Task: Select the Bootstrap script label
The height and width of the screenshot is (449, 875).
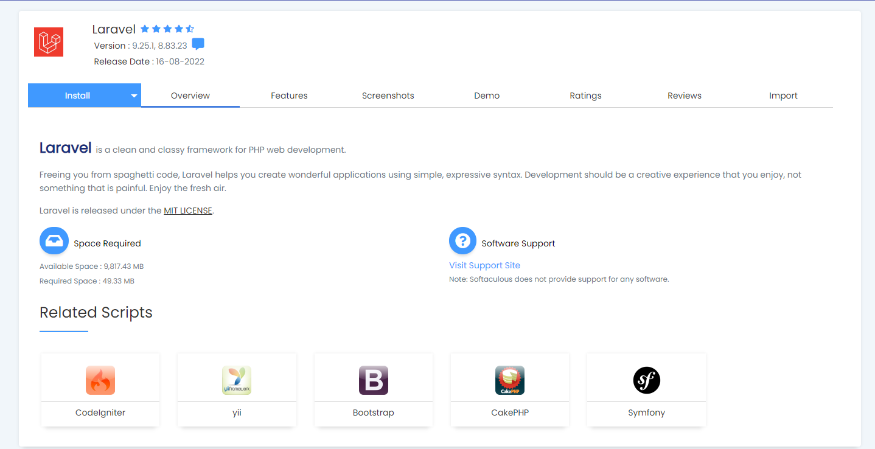Action: point(374,412)
